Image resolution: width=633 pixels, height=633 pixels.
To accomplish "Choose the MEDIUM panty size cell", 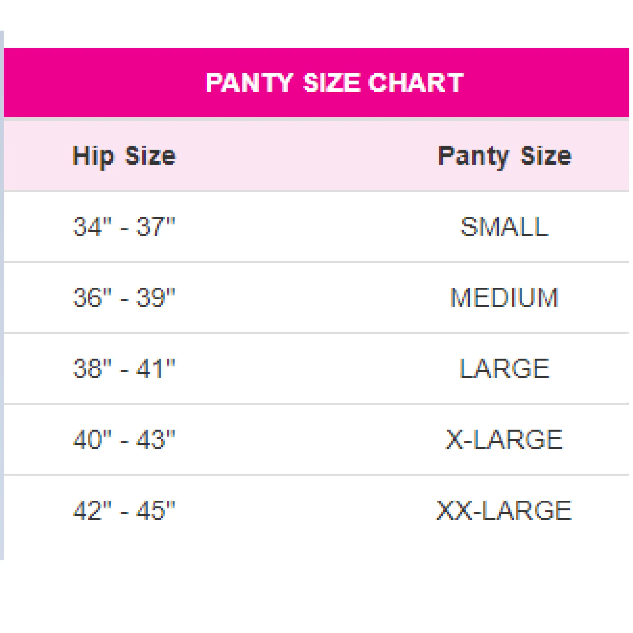I will [x=504, y=297].
